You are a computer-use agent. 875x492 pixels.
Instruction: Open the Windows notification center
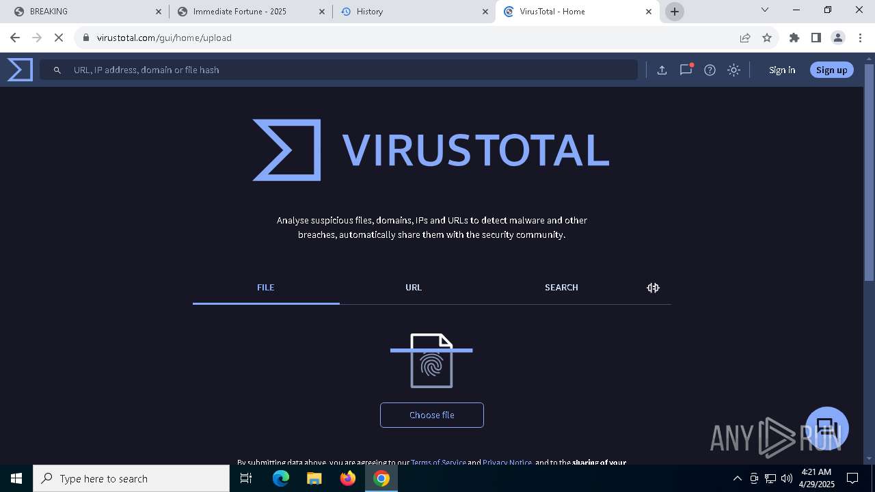point(852,478)
